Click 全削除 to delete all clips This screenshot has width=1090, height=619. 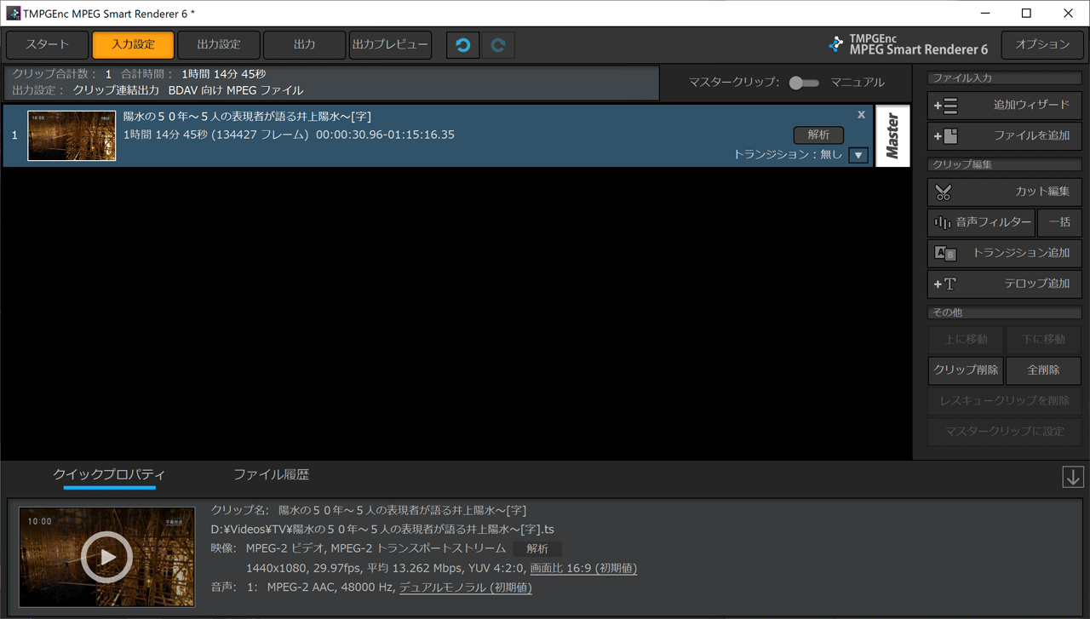[x=1043, y=370]
